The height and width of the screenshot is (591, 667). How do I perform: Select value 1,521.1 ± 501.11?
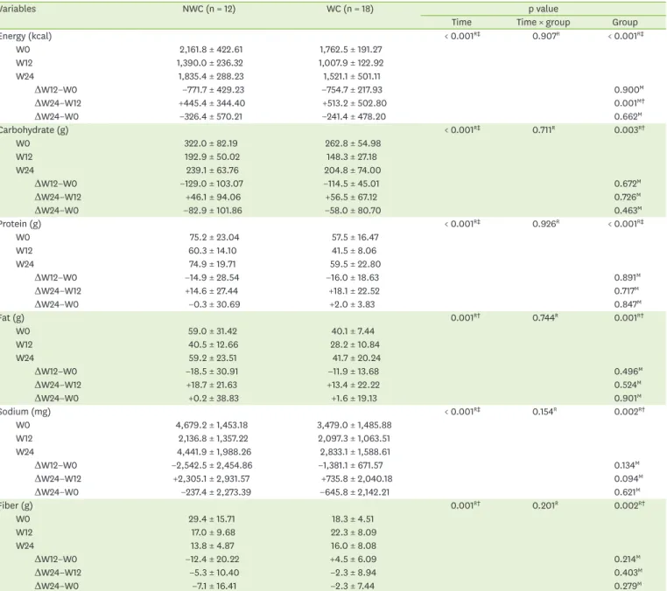[x=350, y=76]
